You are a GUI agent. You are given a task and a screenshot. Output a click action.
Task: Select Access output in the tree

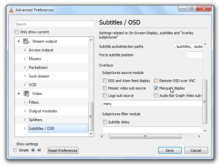point(41,50)
